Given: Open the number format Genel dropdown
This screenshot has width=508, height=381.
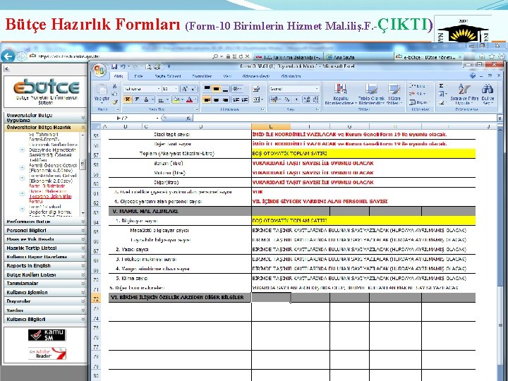Looking at the screenshot, I should coord(294,89).
